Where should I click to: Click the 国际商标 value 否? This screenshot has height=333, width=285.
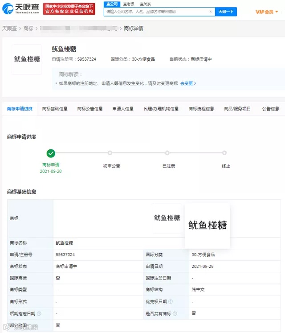point(58,278)
